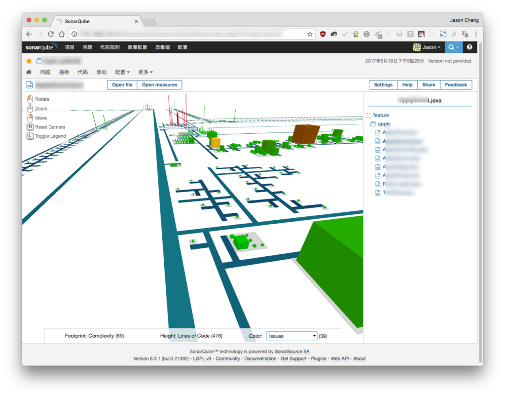
Task: Switch to the 活动 project tab
Action: coord(102,72)
